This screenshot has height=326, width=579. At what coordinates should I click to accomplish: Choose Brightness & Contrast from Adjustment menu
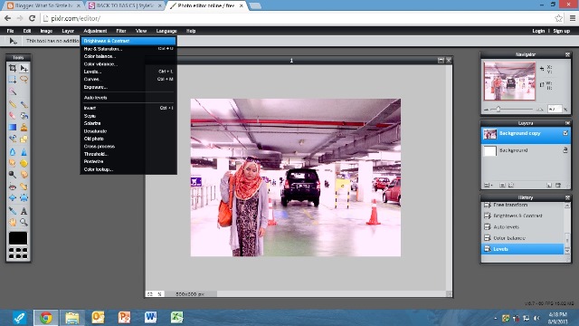tap(128, 41)
